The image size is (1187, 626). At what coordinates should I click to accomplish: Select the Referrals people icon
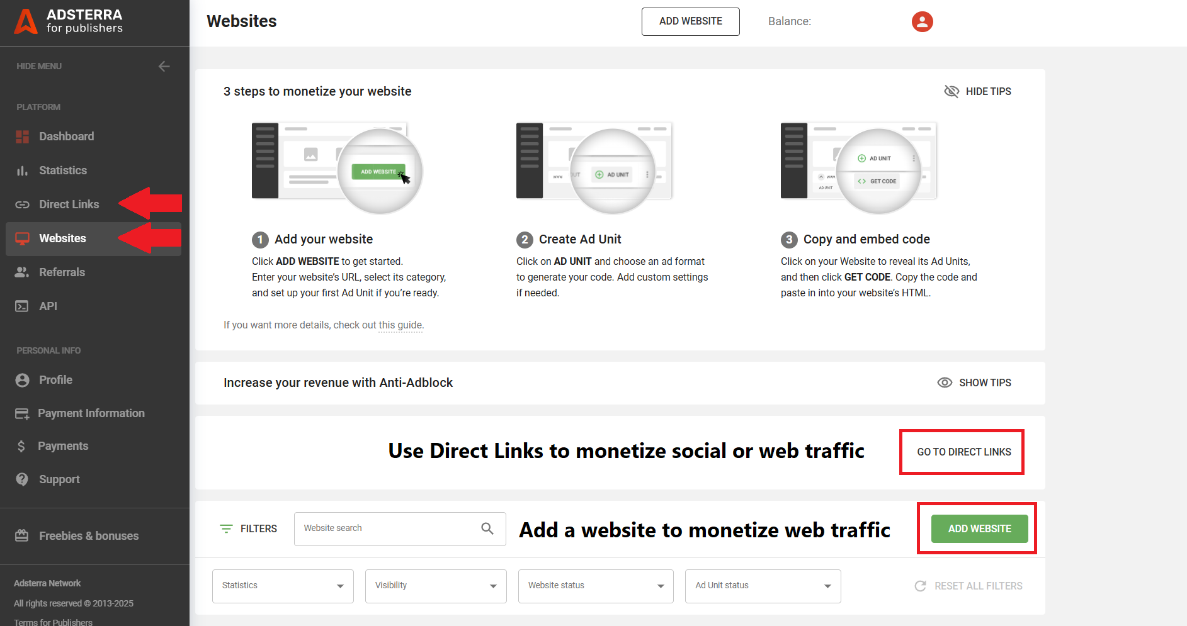[x=22, y=272]
